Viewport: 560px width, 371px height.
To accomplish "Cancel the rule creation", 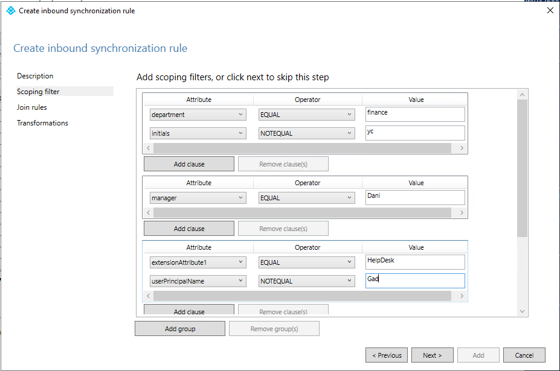I will click(x=524, y=355).
